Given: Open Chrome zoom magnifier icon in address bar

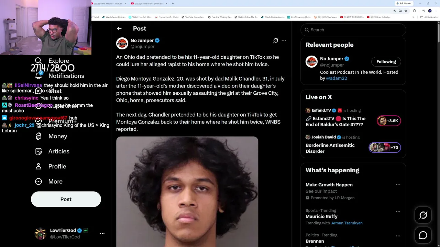Looking at the screenshot, I should (395, 11).
